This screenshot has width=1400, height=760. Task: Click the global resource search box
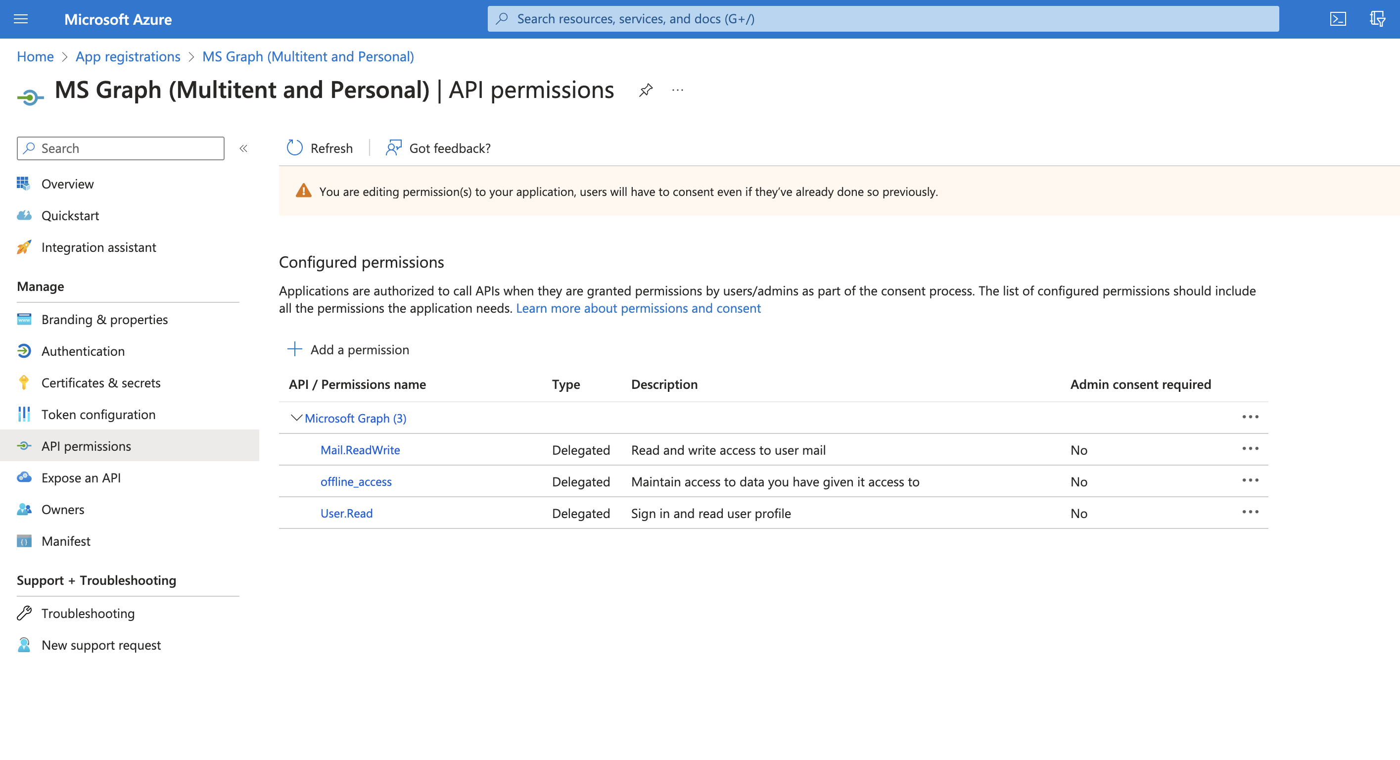coord(883,19)
